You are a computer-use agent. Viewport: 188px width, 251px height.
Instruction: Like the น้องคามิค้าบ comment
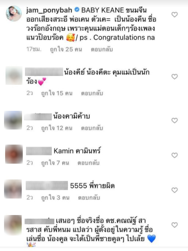click(174, 120)
